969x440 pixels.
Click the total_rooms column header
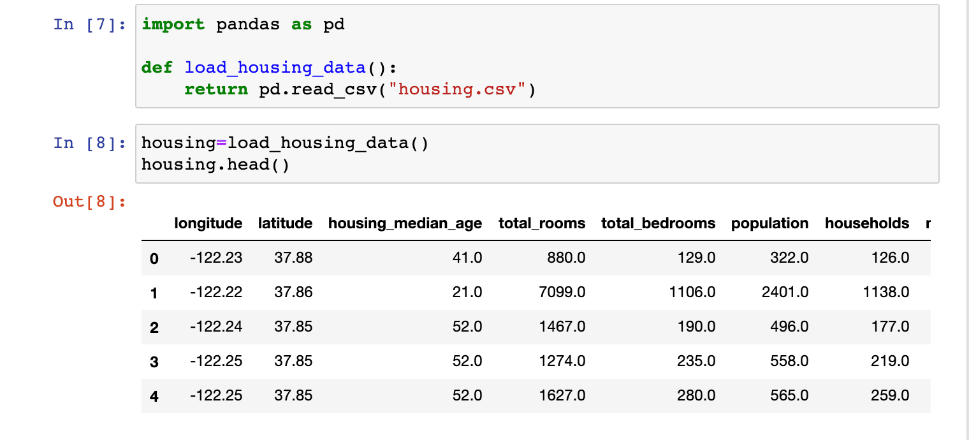[x=542, y=223]
